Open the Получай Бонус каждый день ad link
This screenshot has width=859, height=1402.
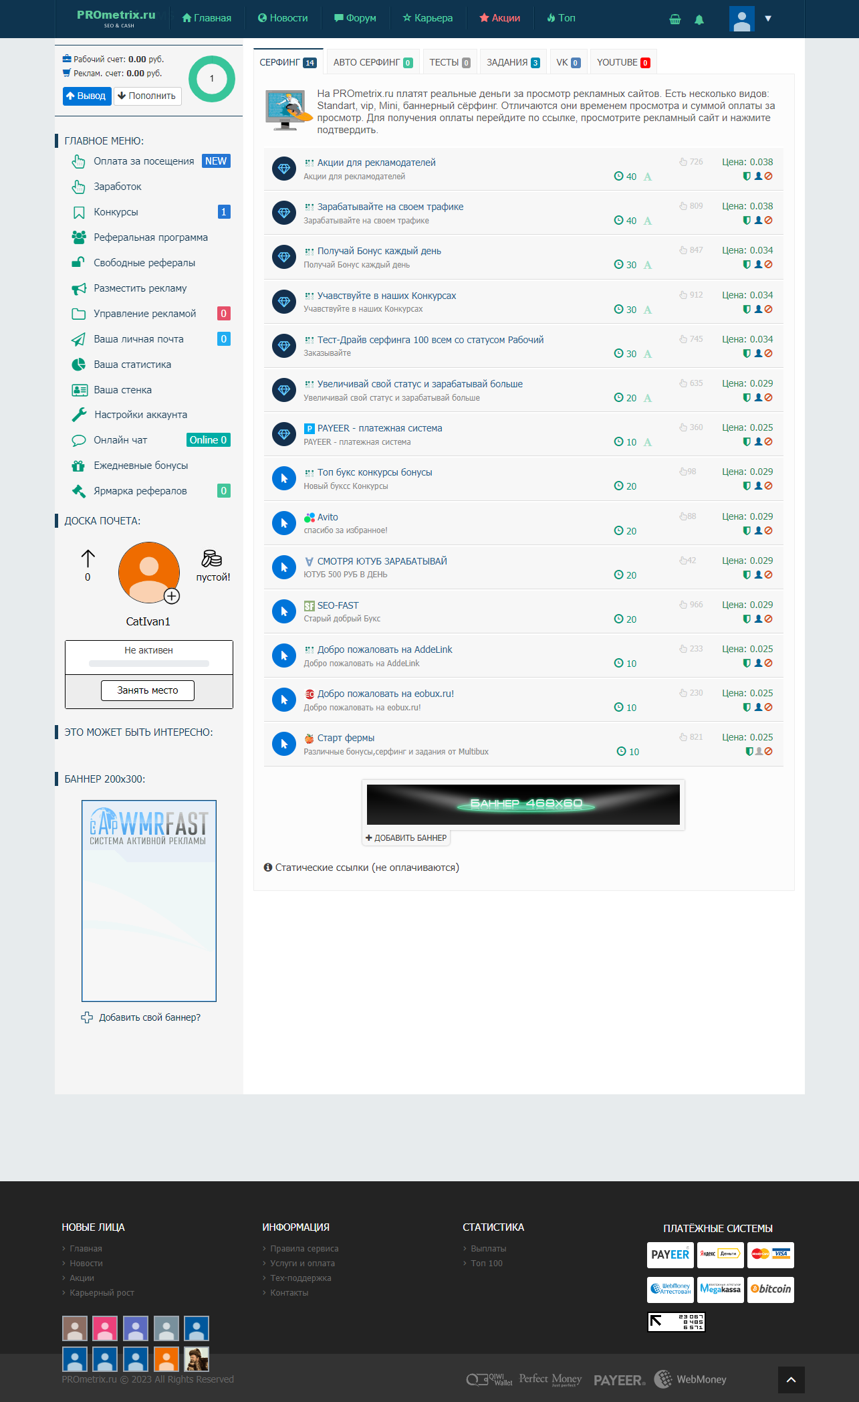379,251
